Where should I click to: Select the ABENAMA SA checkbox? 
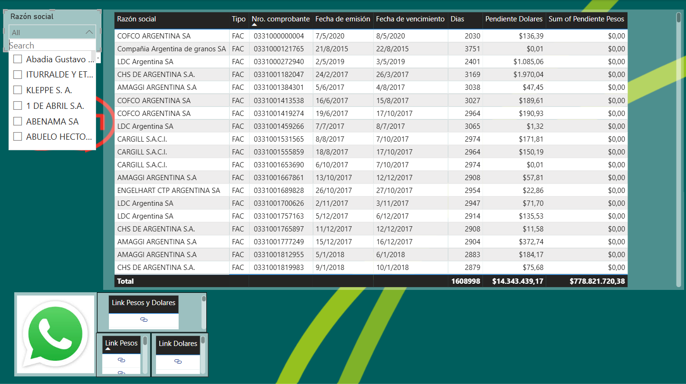pos(18,121)
